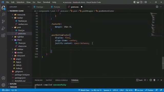Switch to the Post.jsx editor tab
164x92 pixels.
[57, 7]
